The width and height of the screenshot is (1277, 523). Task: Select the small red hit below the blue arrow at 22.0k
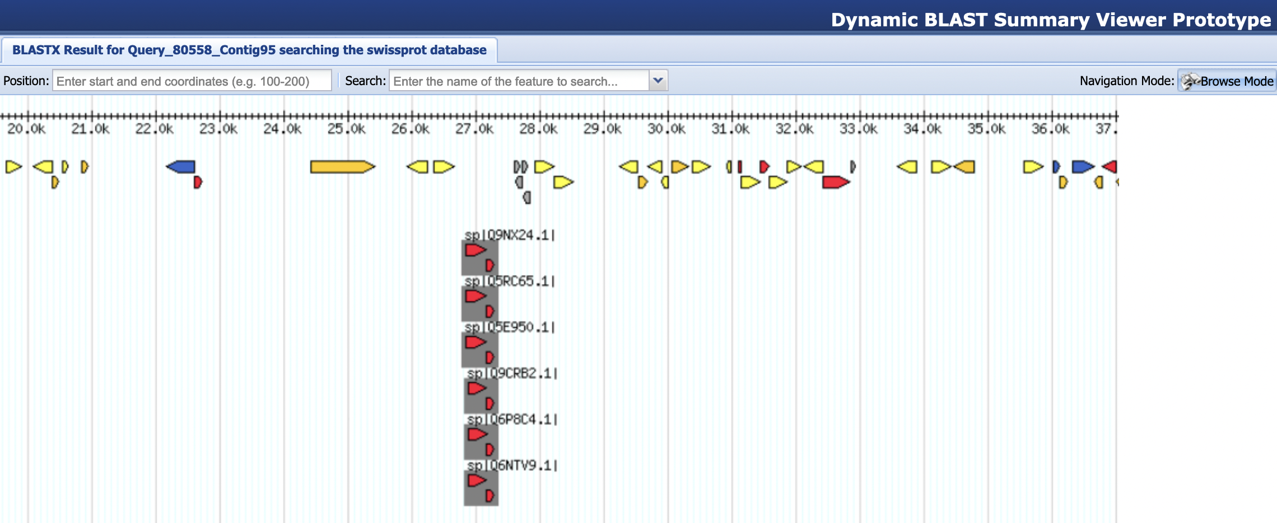[198, 182]
